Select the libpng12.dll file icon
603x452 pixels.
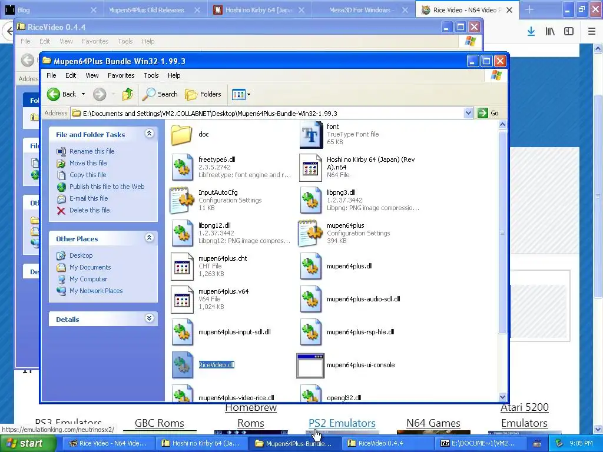pyautogui.click(x=183, y=233)
